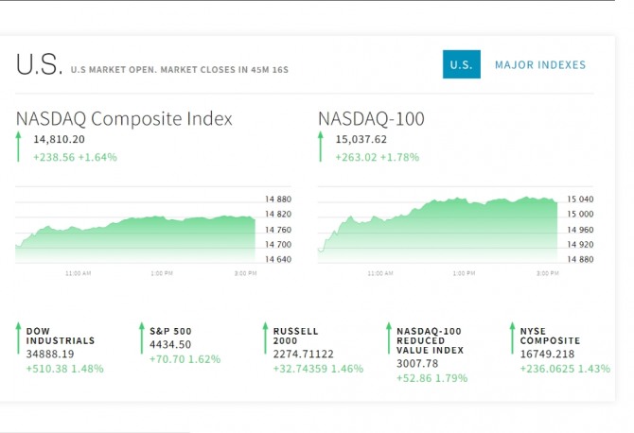Open the NYSE Composite index entry
The height and width of the screenshot is (433, 634).
point(565,350)
